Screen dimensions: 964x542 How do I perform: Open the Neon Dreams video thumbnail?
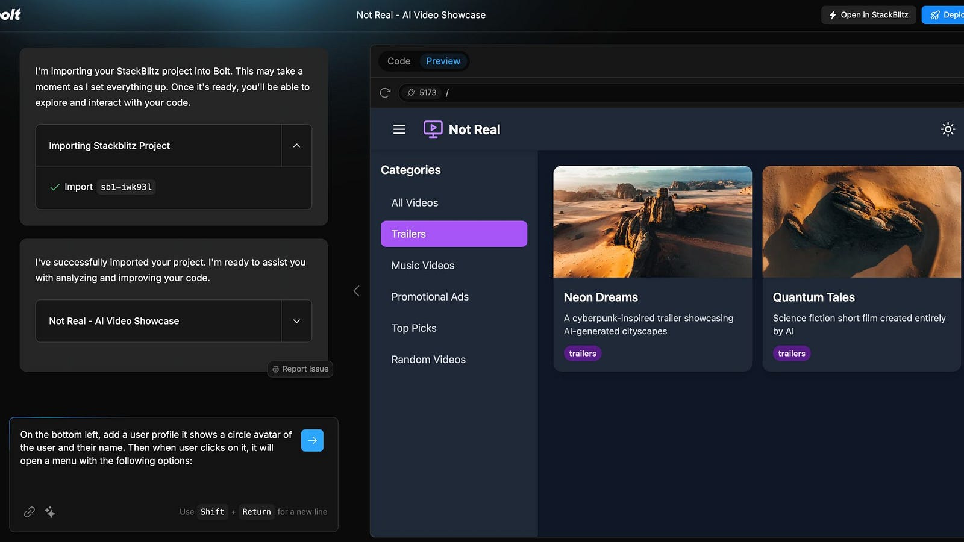pyautogui.click(x=653, y=222)
